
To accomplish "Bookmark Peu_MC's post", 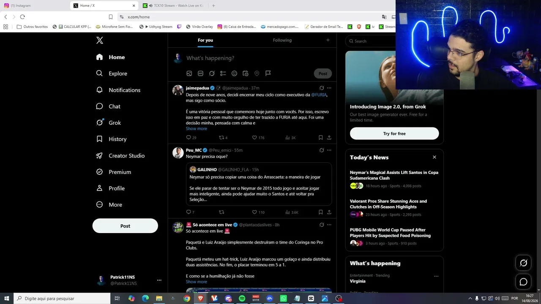I will pos(321,212).
